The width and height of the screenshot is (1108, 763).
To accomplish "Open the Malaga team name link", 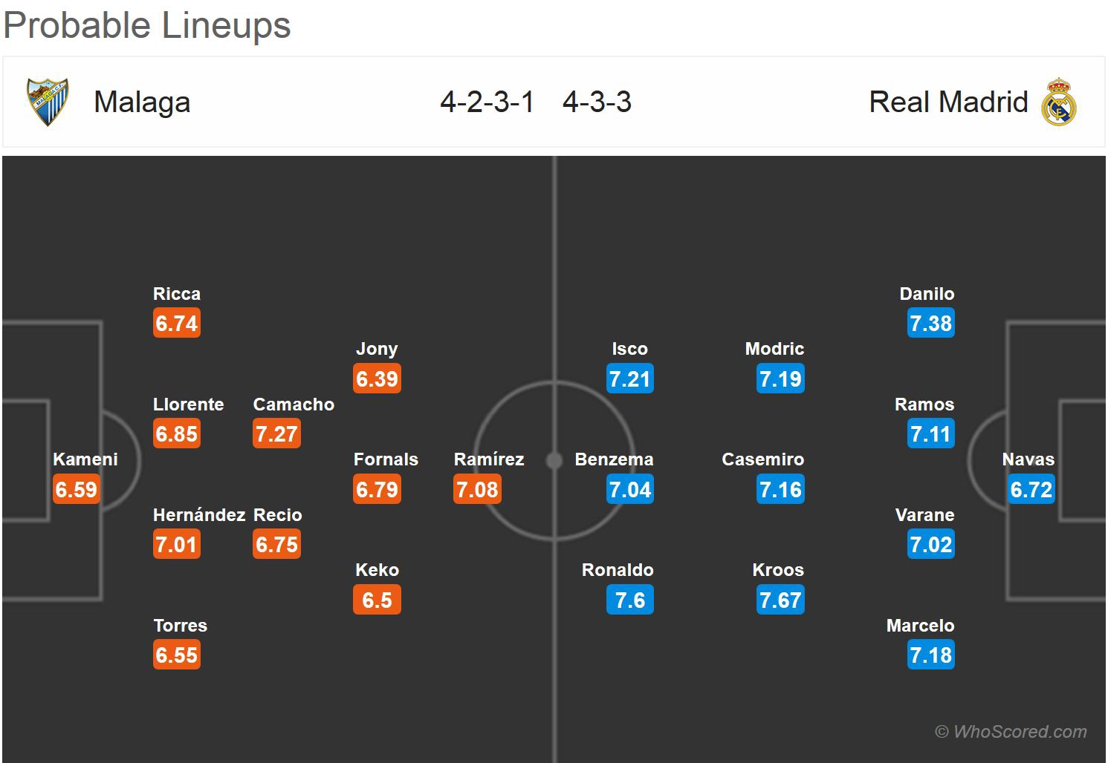I will coord(142,102).
